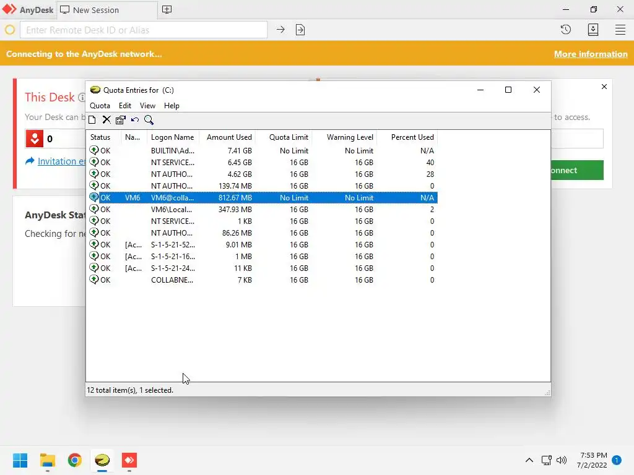Click the This Desk info icon
This screenshot has height=475, width=634.
coord(82,97)
